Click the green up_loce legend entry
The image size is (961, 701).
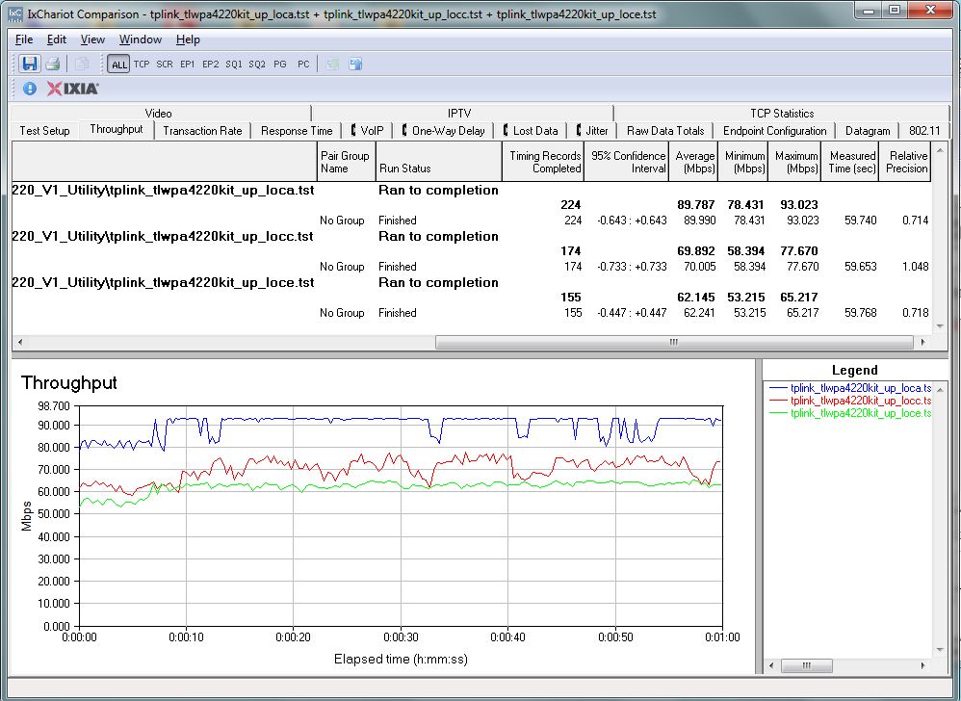coord(850,413)
